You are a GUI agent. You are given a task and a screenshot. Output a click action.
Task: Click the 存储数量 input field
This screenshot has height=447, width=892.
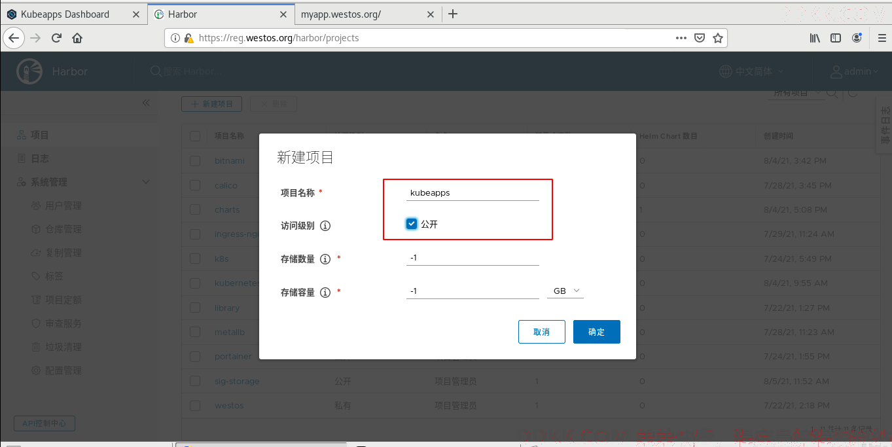[473, 258]
